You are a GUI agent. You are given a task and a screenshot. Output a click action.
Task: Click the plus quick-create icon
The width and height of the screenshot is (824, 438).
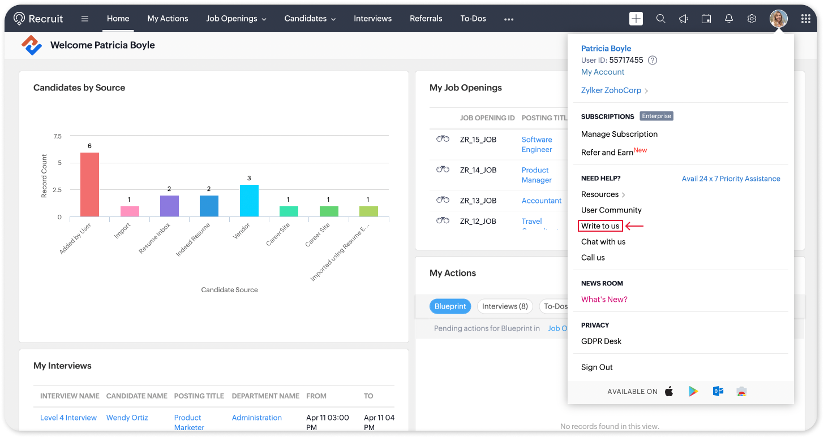636,19
